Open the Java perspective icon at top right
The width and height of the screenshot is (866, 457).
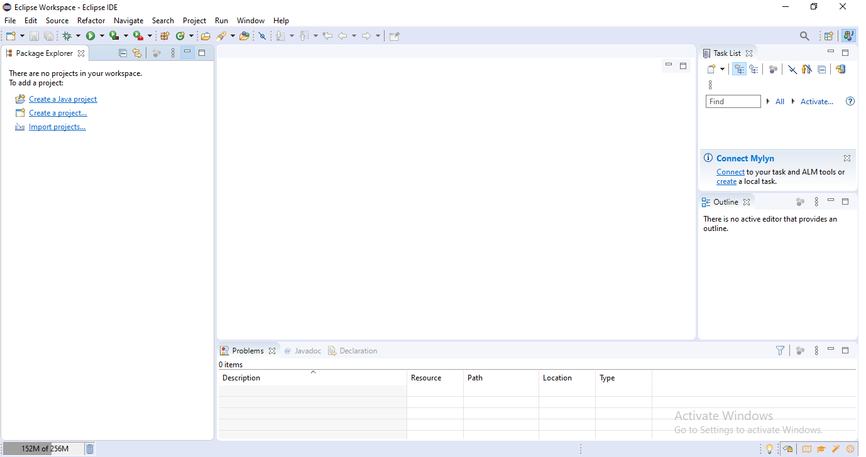pyautogui.click(x=849, y=36)
